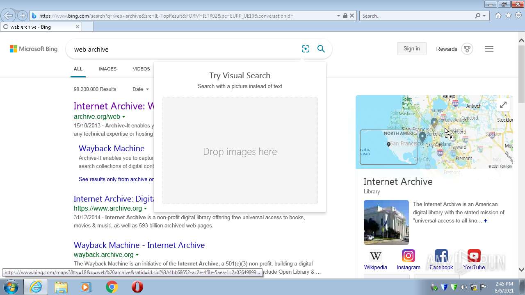525x295 pixels.
Task: Open 'Wayback Machine - Internet Archive' result
Action: (x=139, y=245)
